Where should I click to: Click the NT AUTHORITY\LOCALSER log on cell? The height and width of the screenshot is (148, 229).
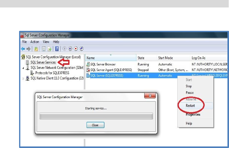pos(210,64)
